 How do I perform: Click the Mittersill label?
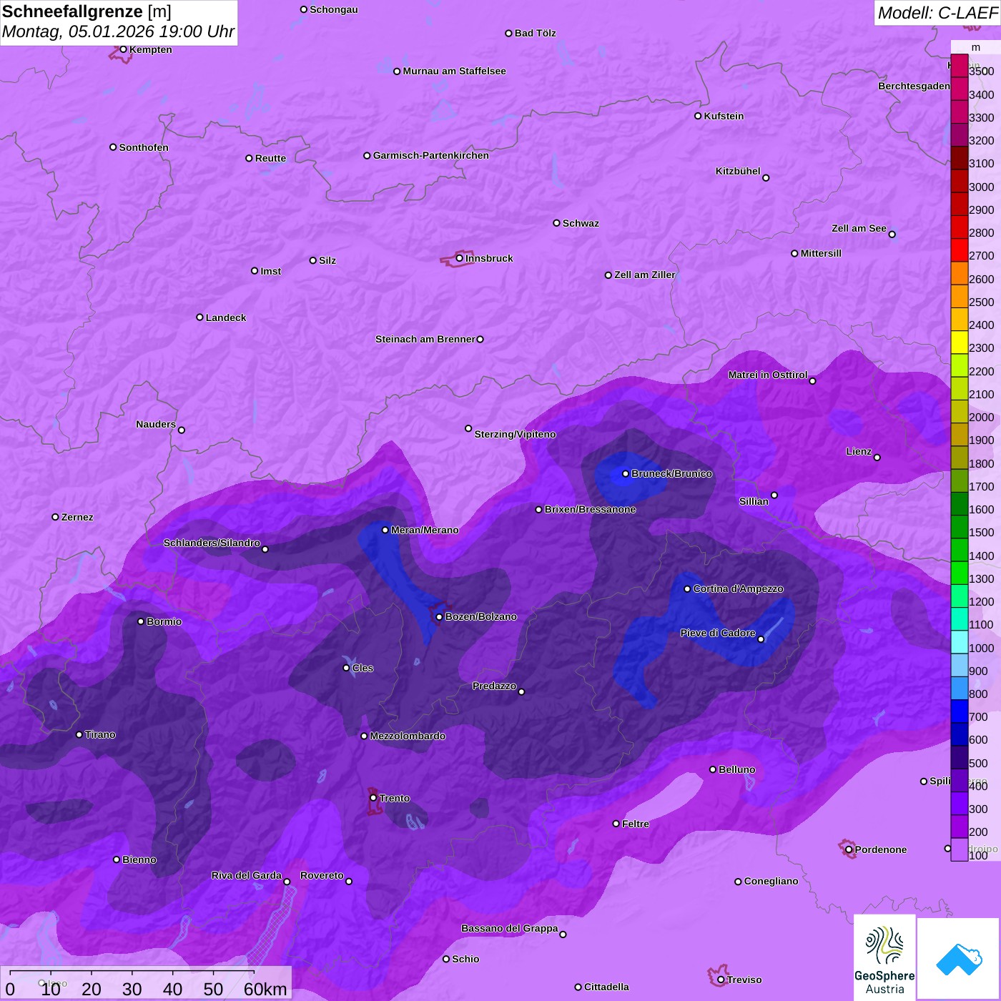click(821, 253)
